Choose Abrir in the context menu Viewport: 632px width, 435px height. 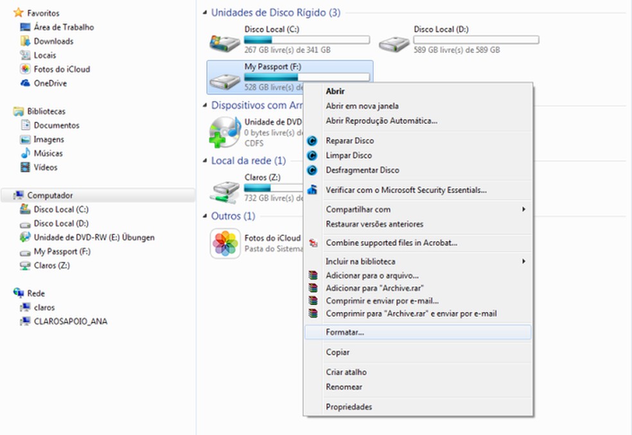(418, 91)
